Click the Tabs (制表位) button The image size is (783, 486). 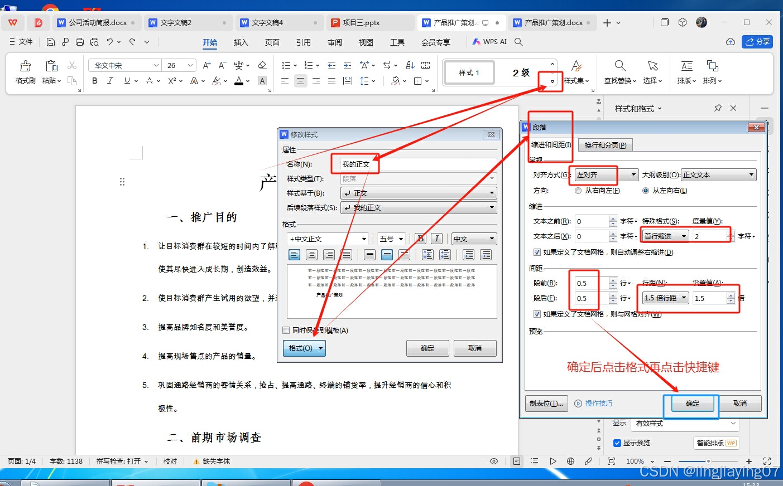[546, 404]
